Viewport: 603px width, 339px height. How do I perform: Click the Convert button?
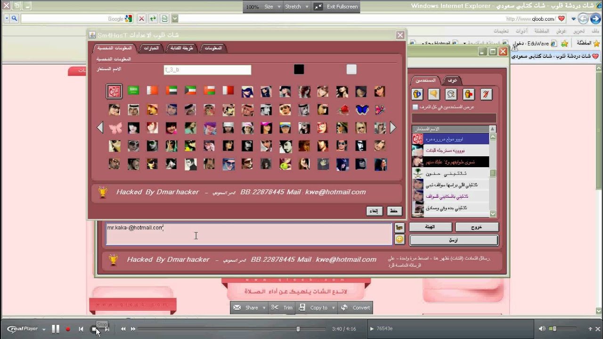[356, 307]
